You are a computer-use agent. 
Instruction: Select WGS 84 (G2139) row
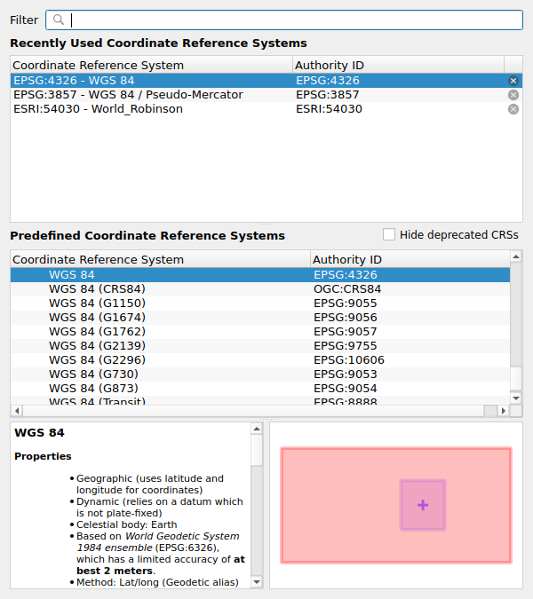(260, 346)
